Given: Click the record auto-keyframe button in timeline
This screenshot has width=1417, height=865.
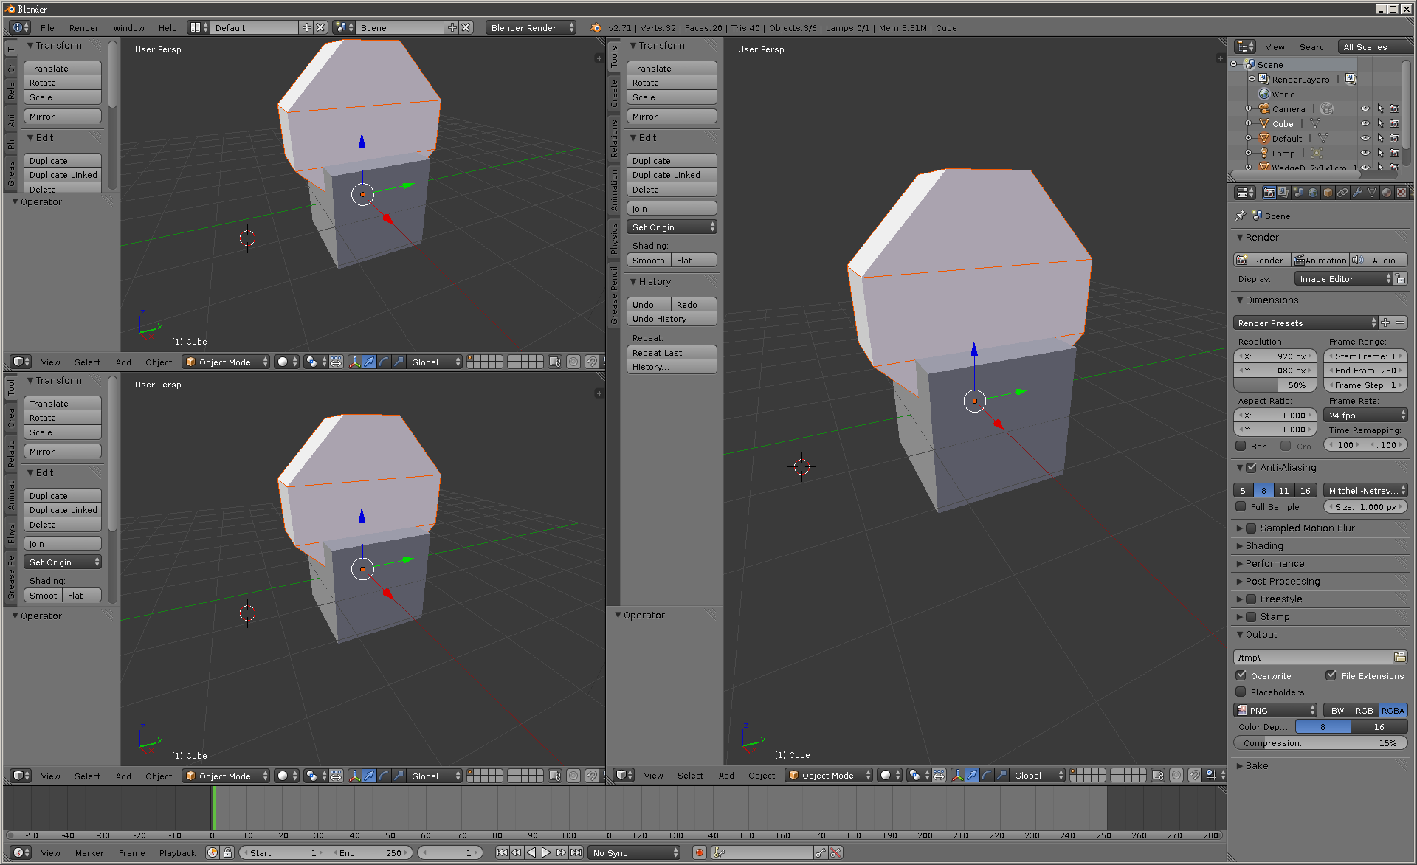Looking at the screenshot, I should tap(700, 852).
